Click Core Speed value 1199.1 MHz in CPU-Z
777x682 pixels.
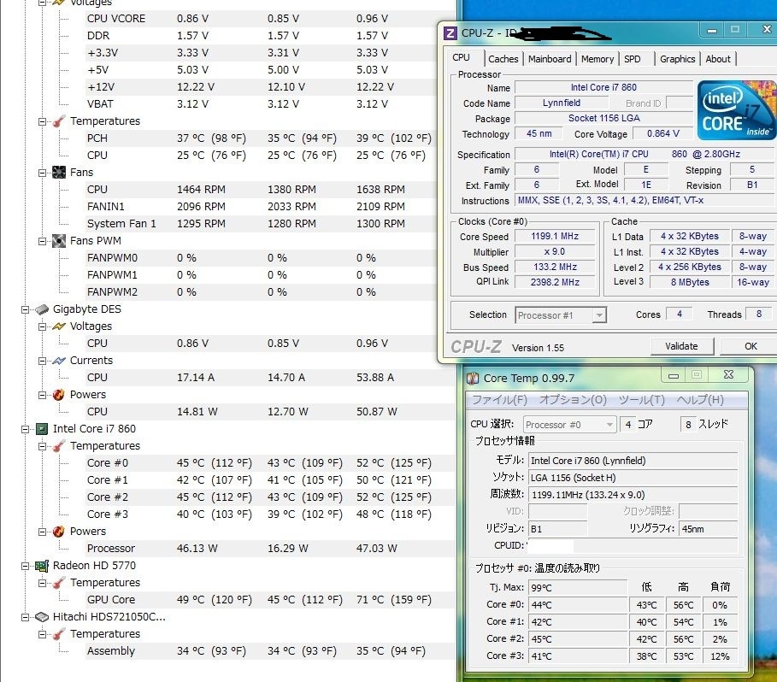coord(555,236)
